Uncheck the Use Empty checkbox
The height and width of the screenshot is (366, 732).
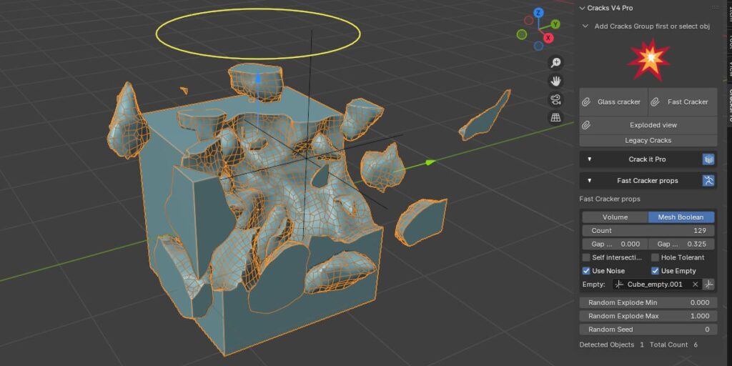pyautogui.click(x=655, y=271)
